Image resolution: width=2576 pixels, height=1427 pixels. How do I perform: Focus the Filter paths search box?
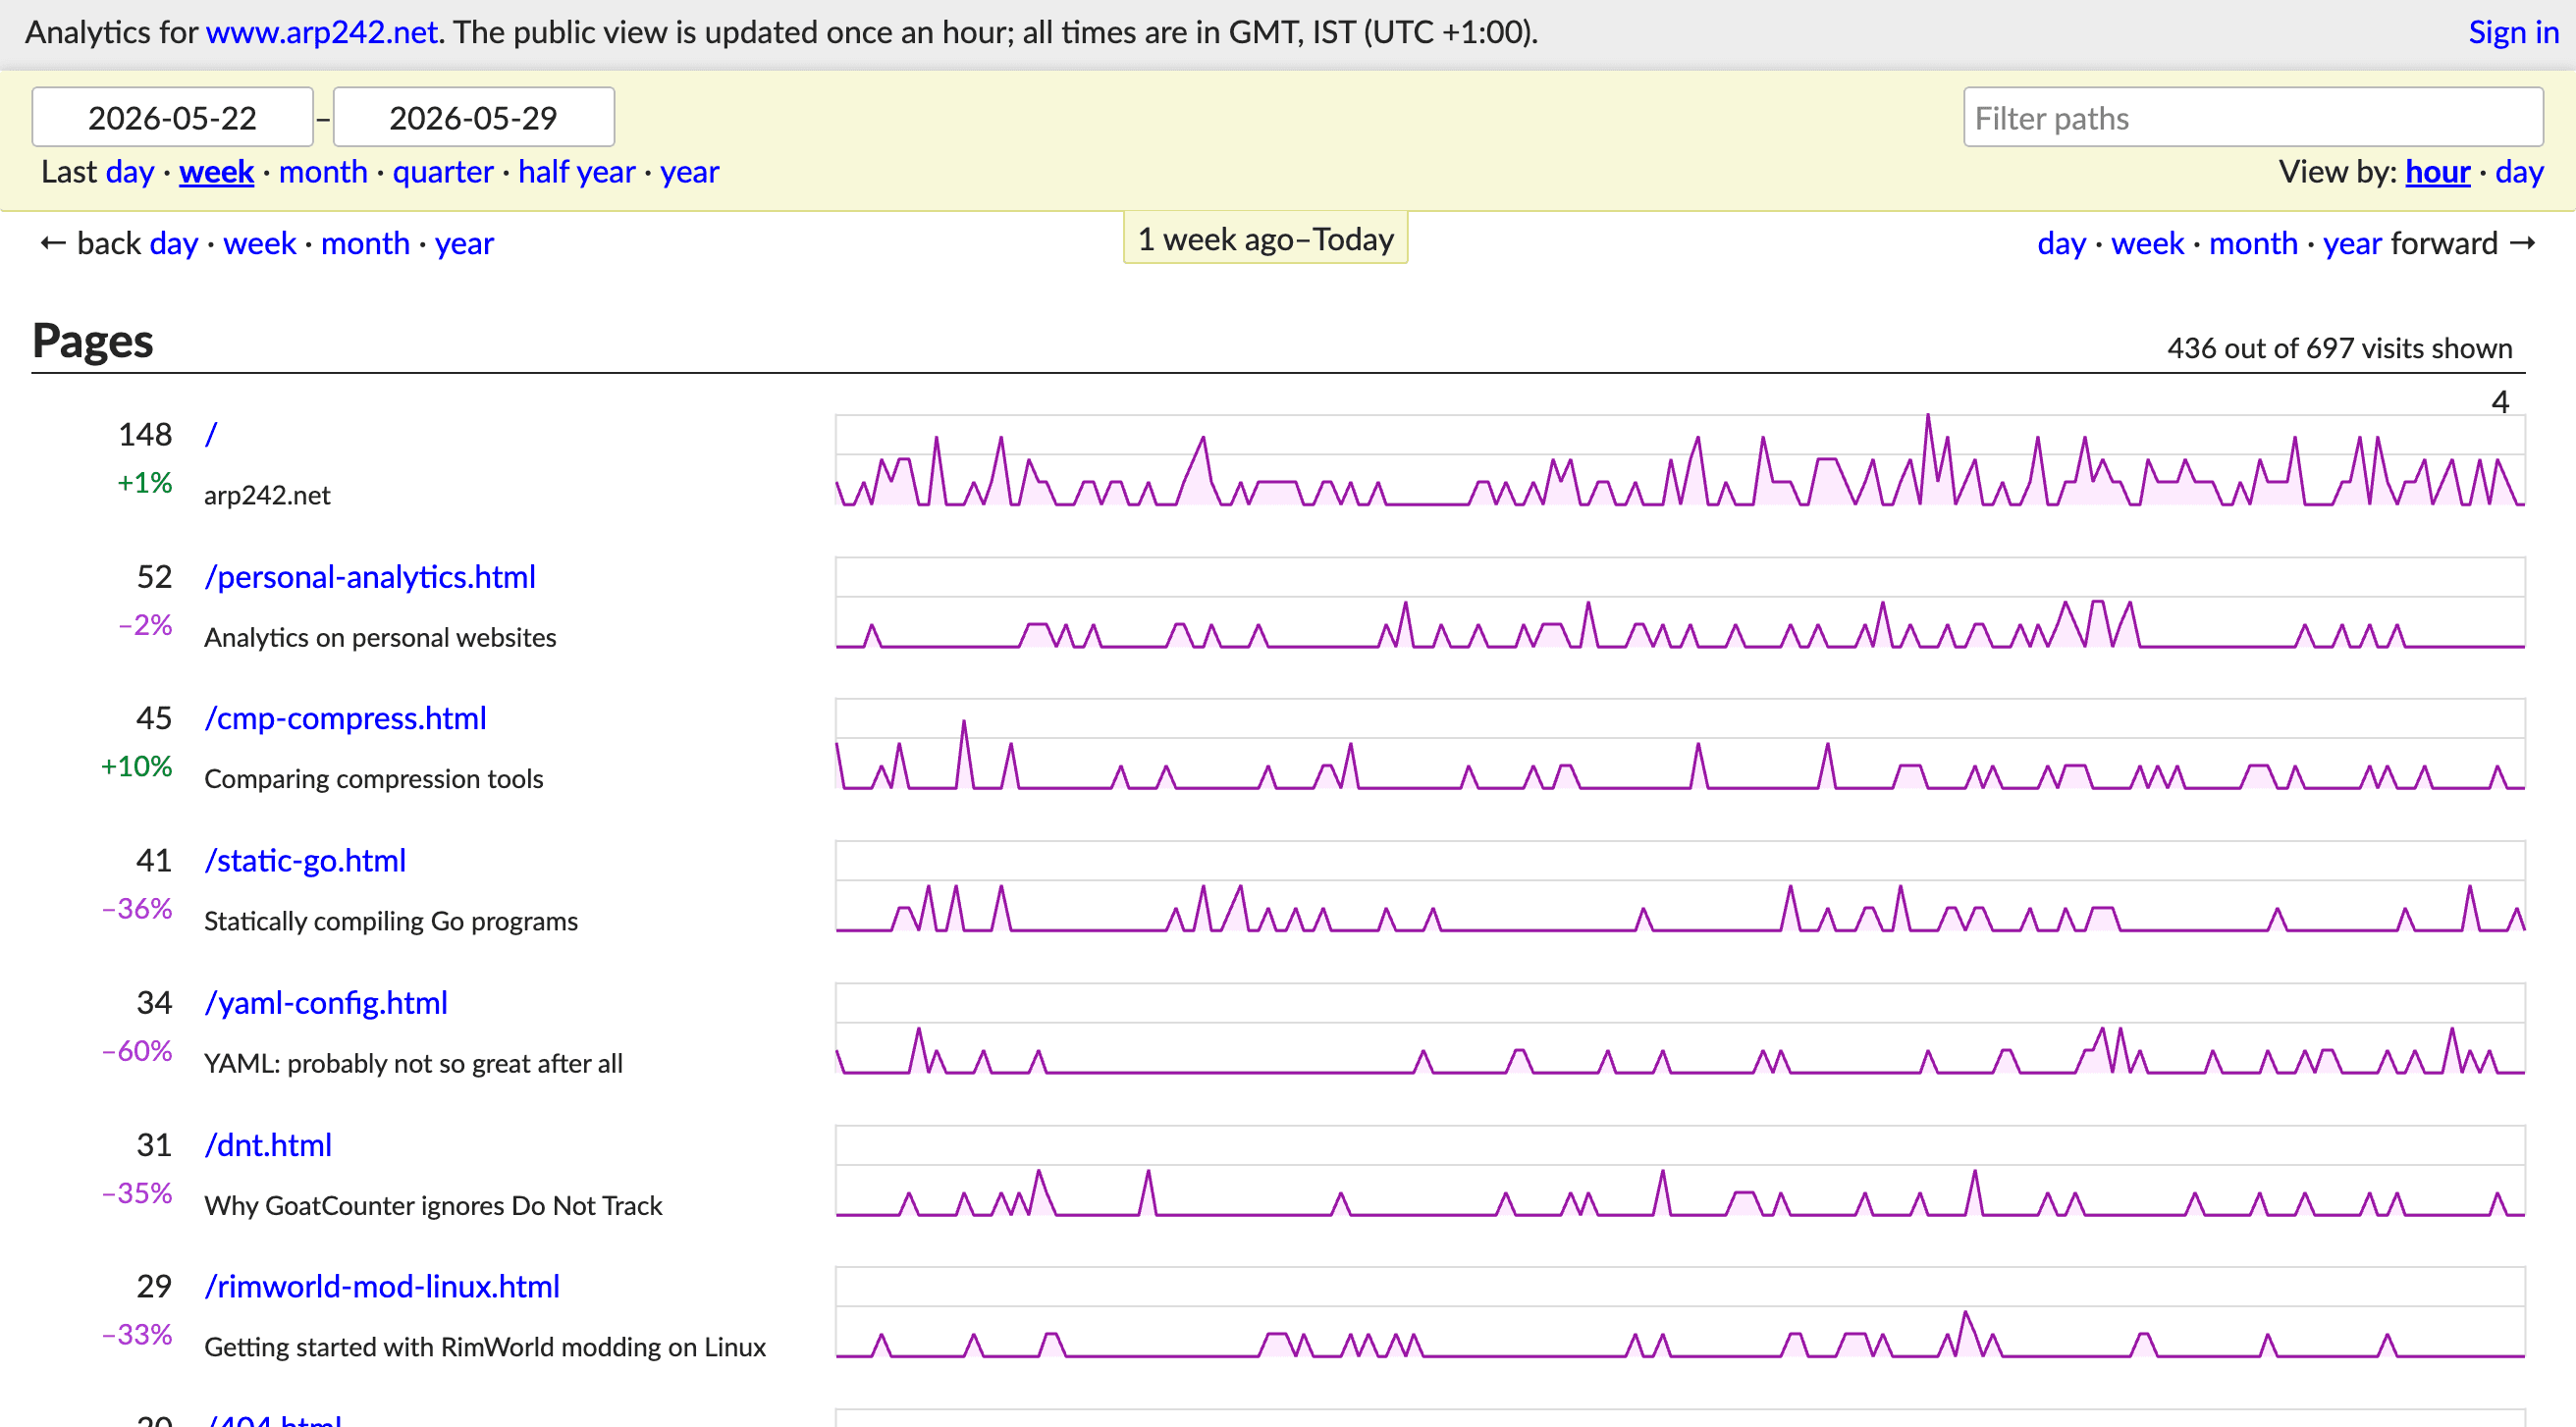coord(2252,117)
